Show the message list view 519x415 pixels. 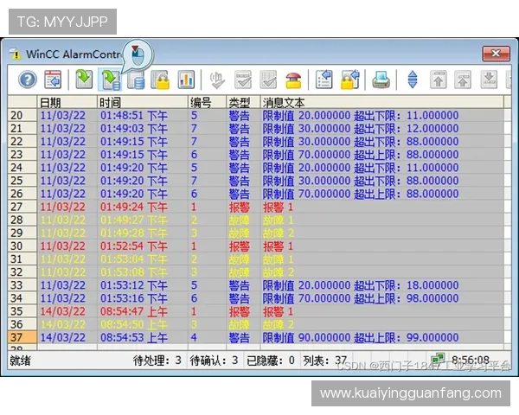tap(84, 80)
